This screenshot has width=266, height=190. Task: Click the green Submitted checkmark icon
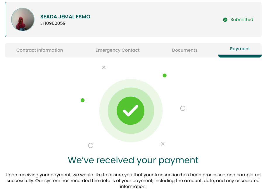click(225, 20)
